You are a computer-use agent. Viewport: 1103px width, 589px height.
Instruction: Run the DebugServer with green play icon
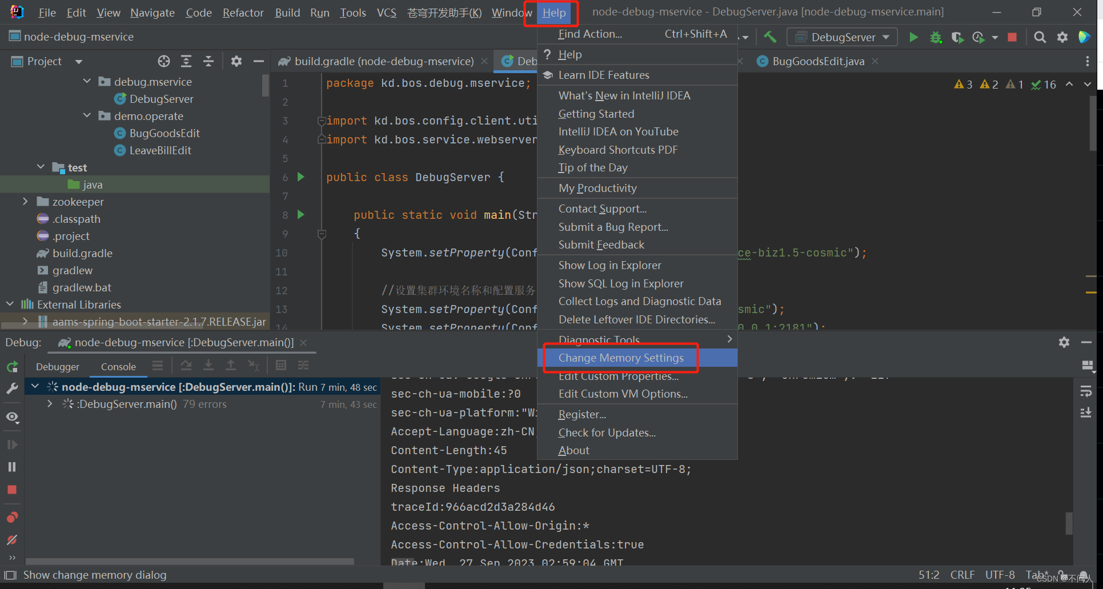coord(913,37)
